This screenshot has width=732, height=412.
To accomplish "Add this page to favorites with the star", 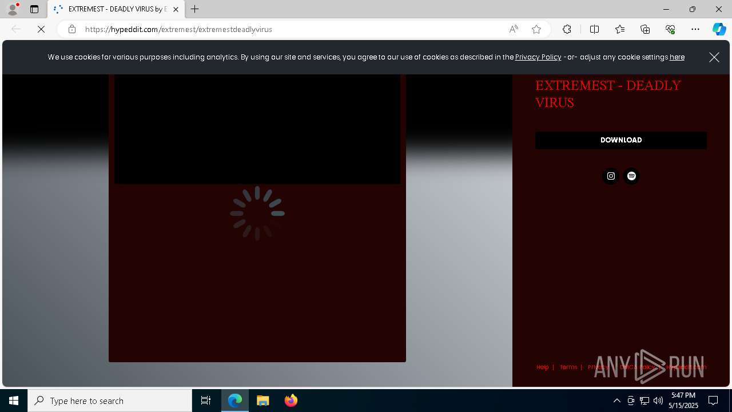I will tap(536, 29).
